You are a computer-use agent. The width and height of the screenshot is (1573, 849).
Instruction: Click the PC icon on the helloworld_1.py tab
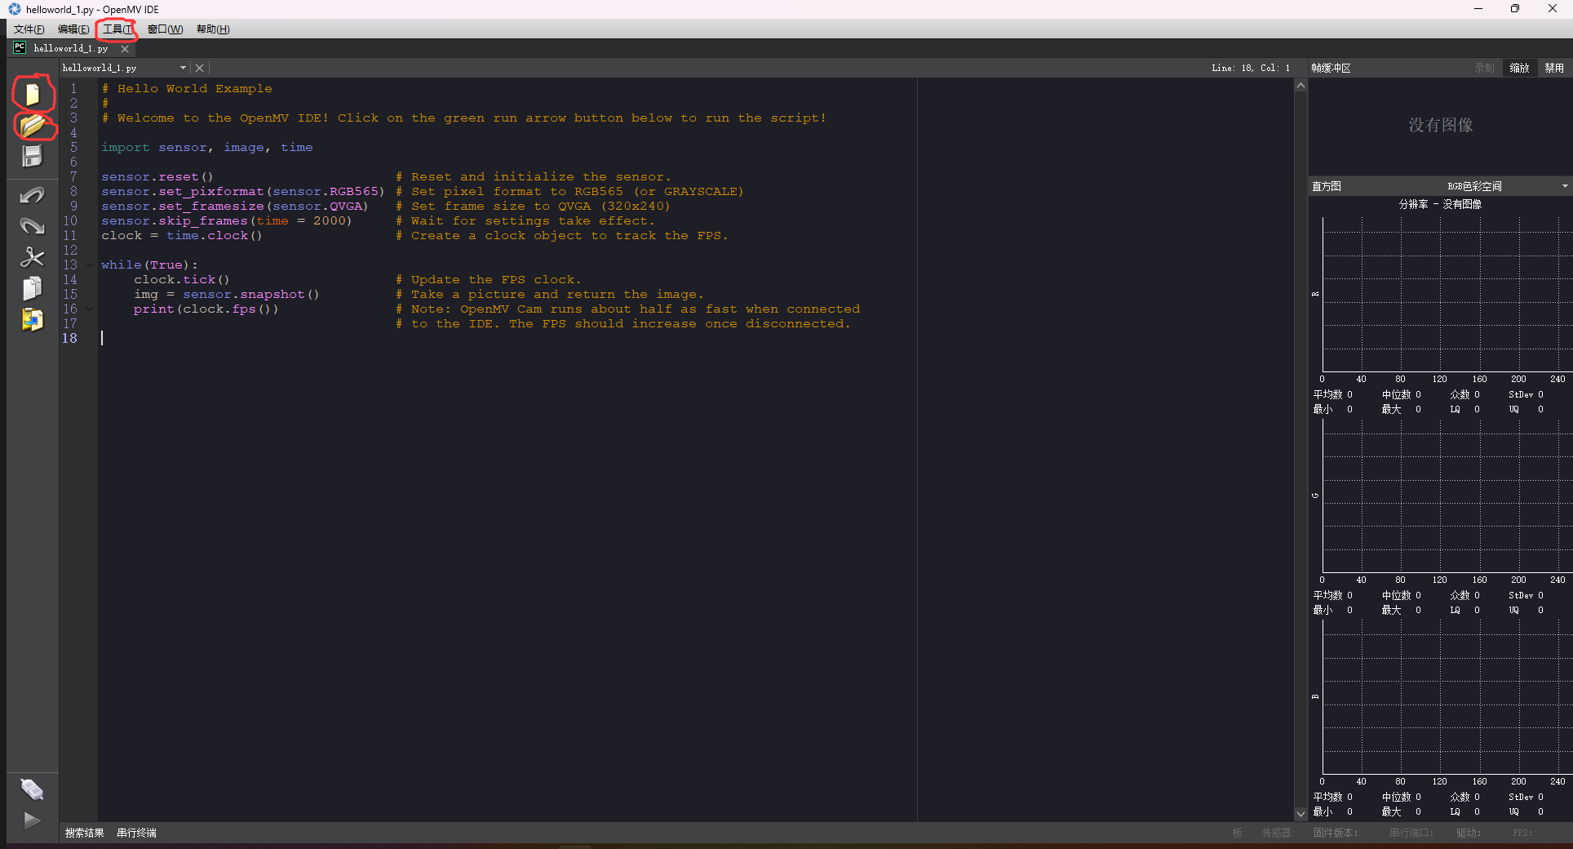(x=20, y=48)
